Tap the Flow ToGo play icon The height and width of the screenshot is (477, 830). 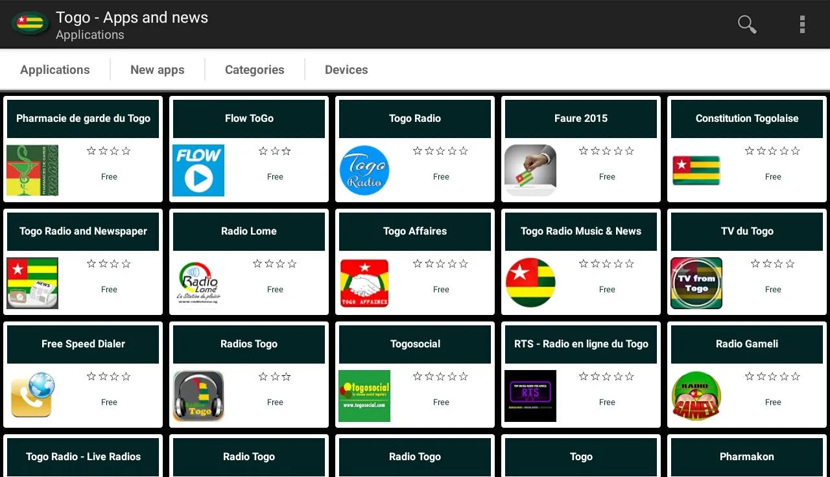click(198, 170)
